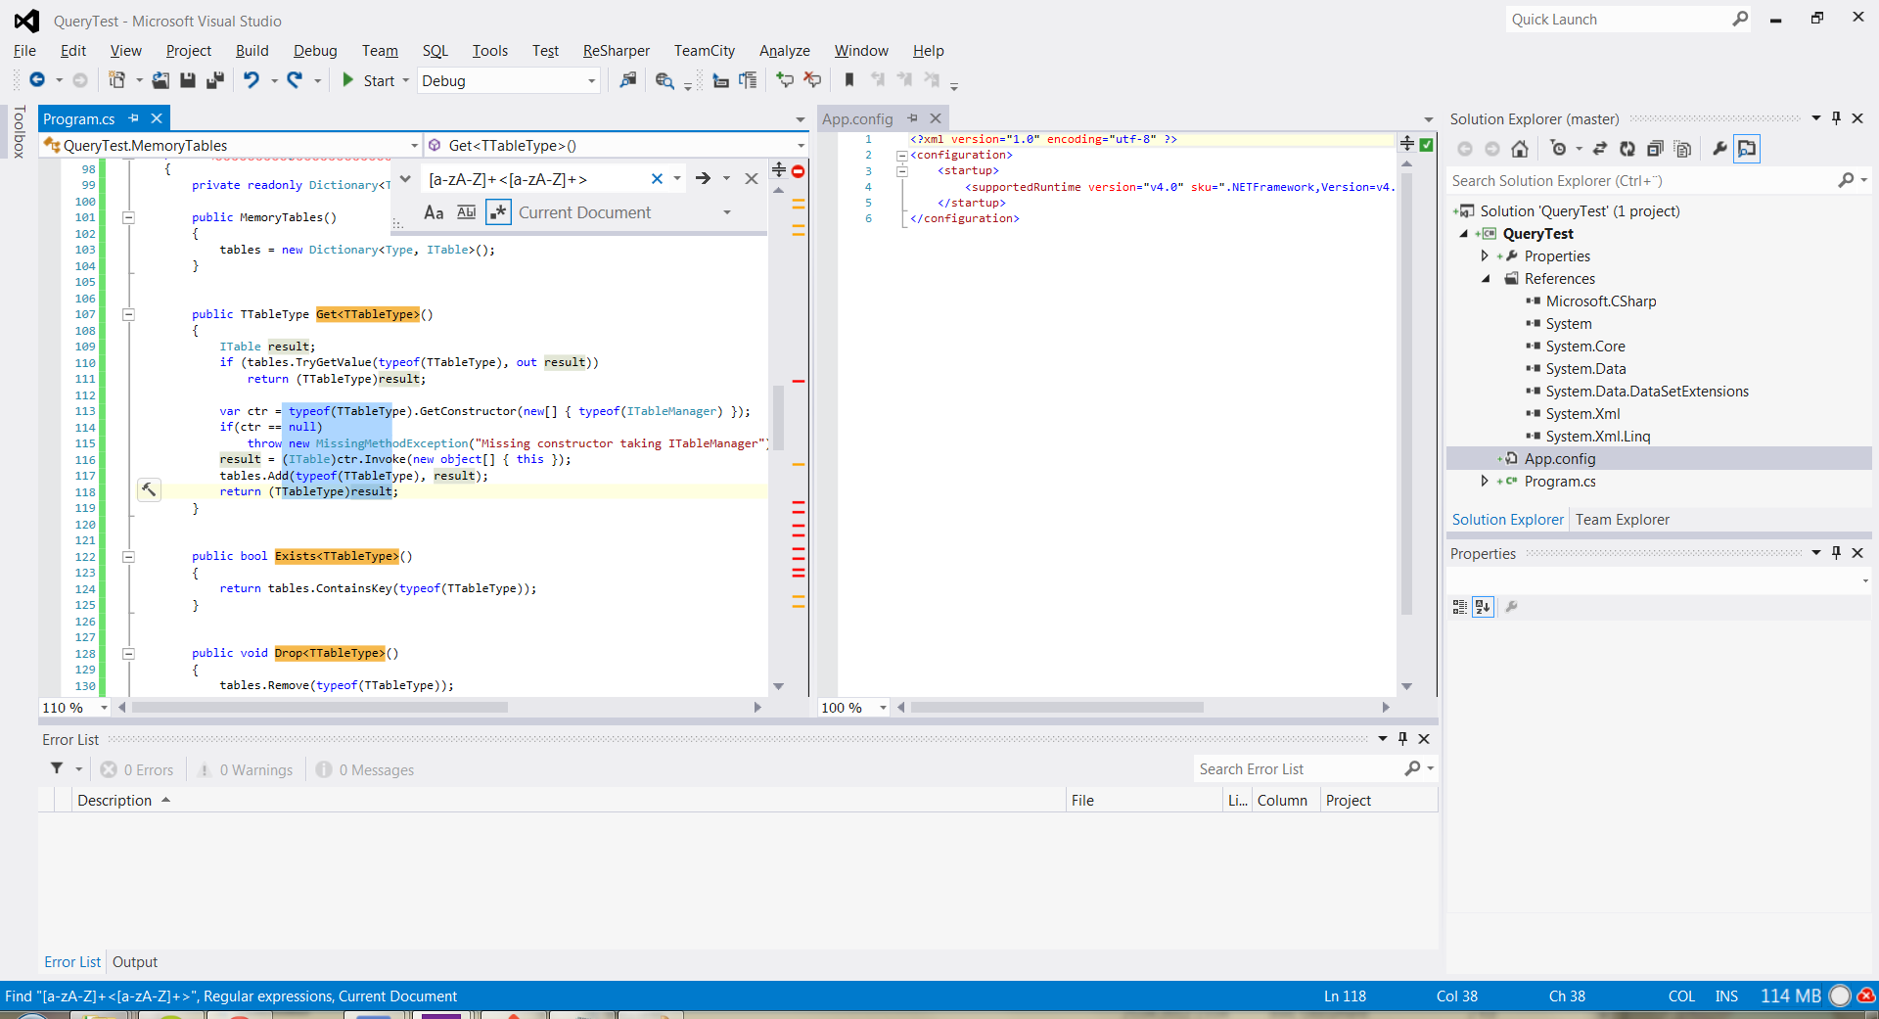Open the Get<TTableType>() member dropdown

(x=617, y=145)
